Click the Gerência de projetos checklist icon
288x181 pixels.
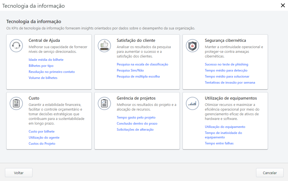(104, 103)
